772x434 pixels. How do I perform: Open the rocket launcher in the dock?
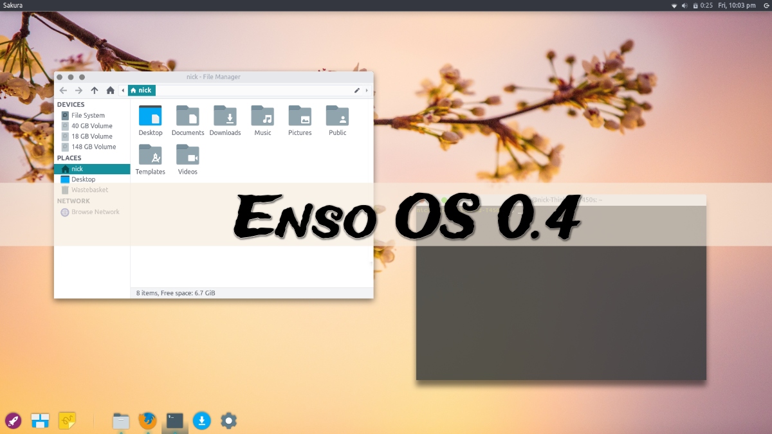click(x=13, y=421)
